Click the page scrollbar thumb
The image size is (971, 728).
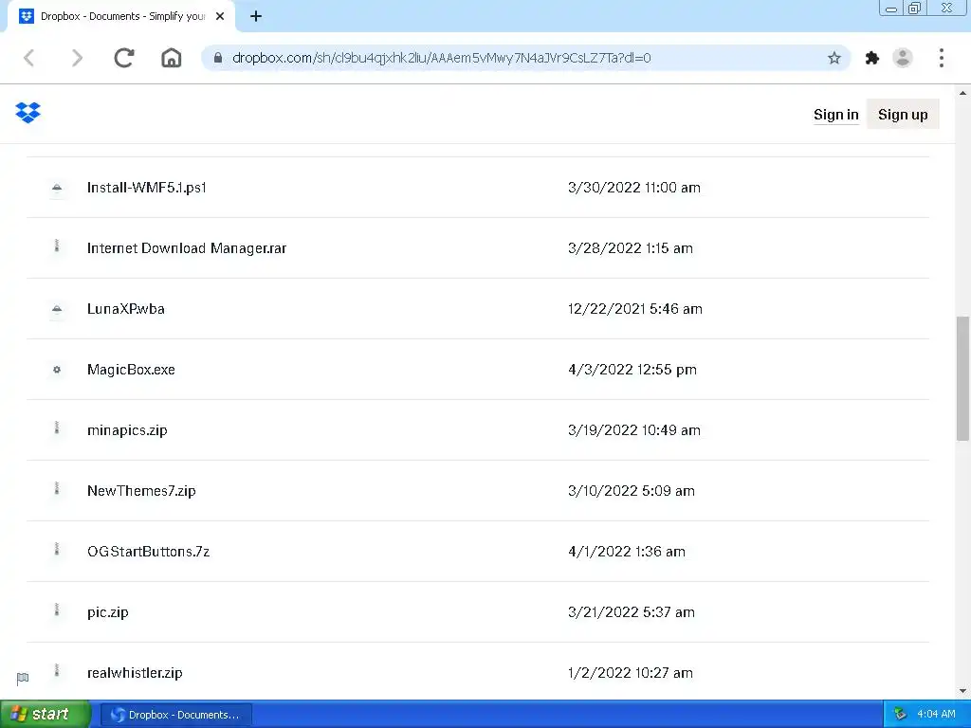[x=962, y=377]
